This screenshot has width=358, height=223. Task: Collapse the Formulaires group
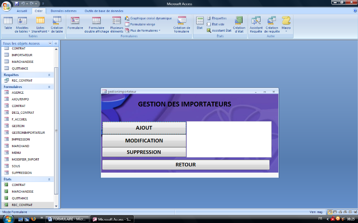pyautogui.click(x=49, y=87)
